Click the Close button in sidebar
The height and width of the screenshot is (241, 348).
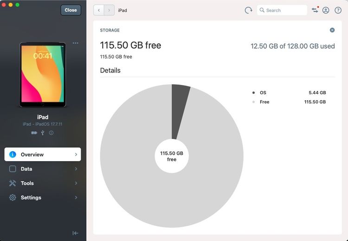71,10
